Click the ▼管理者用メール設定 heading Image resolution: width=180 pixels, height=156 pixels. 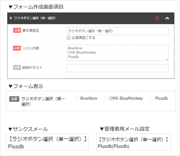coord(125,129)
